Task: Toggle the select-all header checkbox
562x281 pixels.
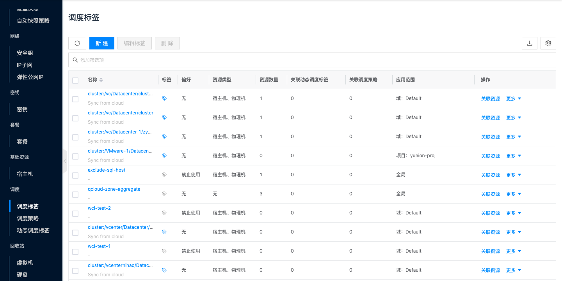Action: (75, 80)
